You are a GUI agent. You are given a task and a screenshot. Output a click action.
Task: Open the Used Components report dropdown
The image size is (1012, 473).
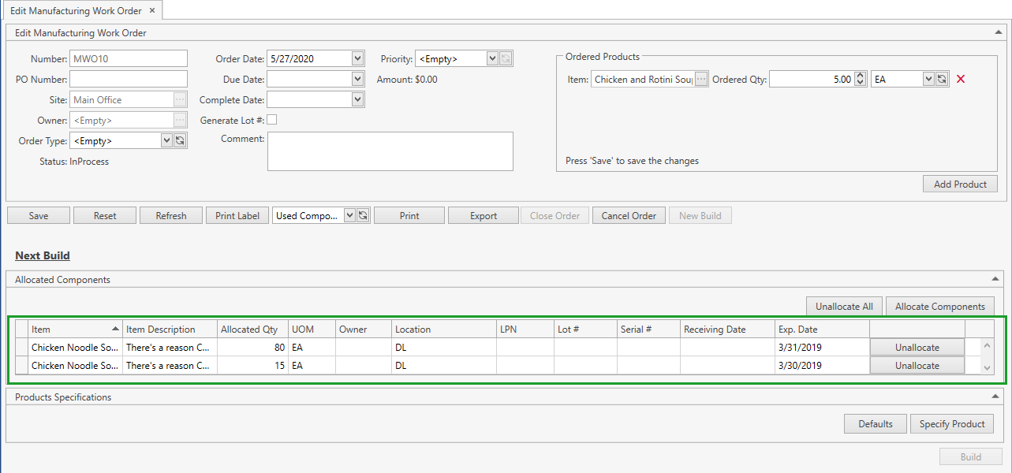(x=350, y=216)
